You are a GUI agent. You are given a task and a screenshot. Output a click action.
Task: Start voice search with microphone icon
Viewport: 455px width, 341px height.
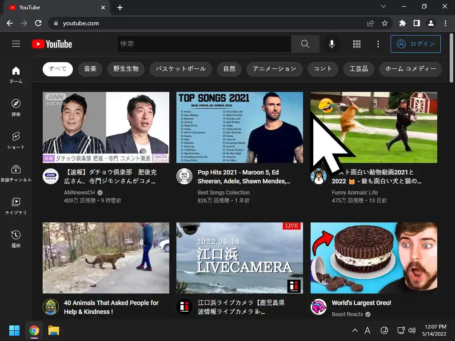coord(331,44)
